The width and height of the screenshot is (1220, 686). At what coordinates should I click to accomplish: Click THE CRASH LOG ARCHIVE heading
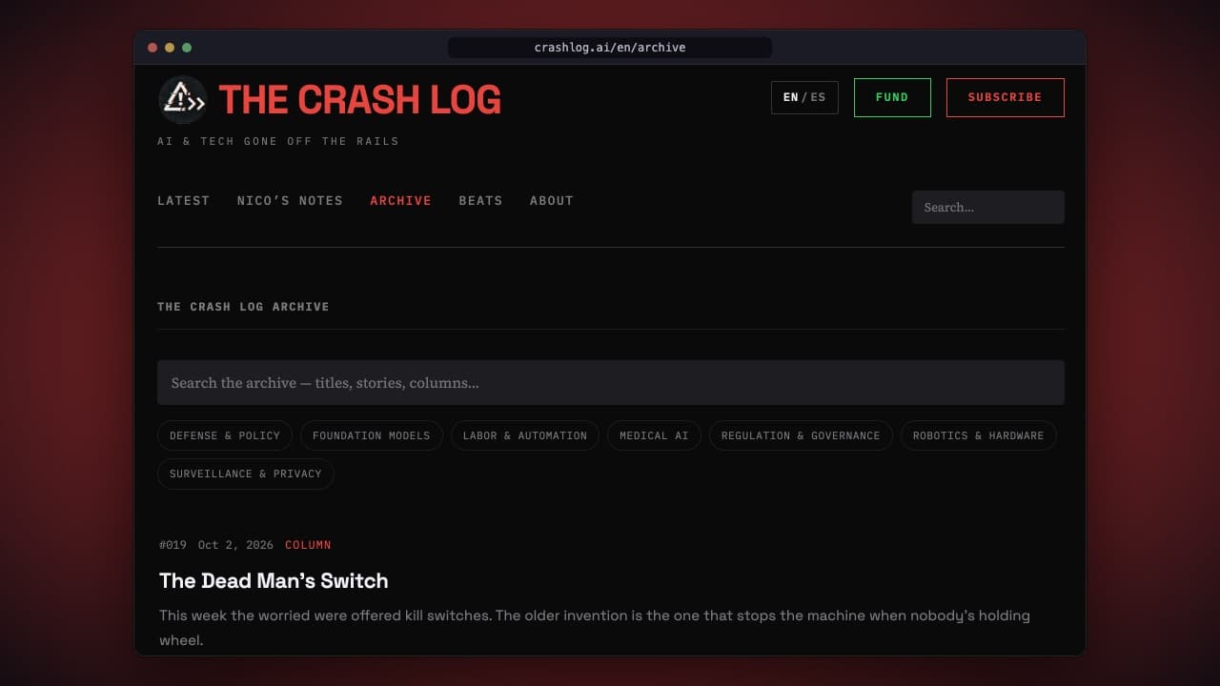point(243,307)
